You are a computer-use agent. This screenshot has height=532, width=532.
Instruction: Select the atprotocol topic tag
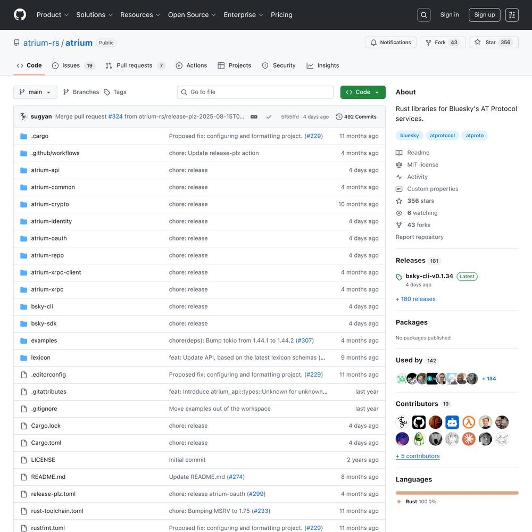[443, 136]
